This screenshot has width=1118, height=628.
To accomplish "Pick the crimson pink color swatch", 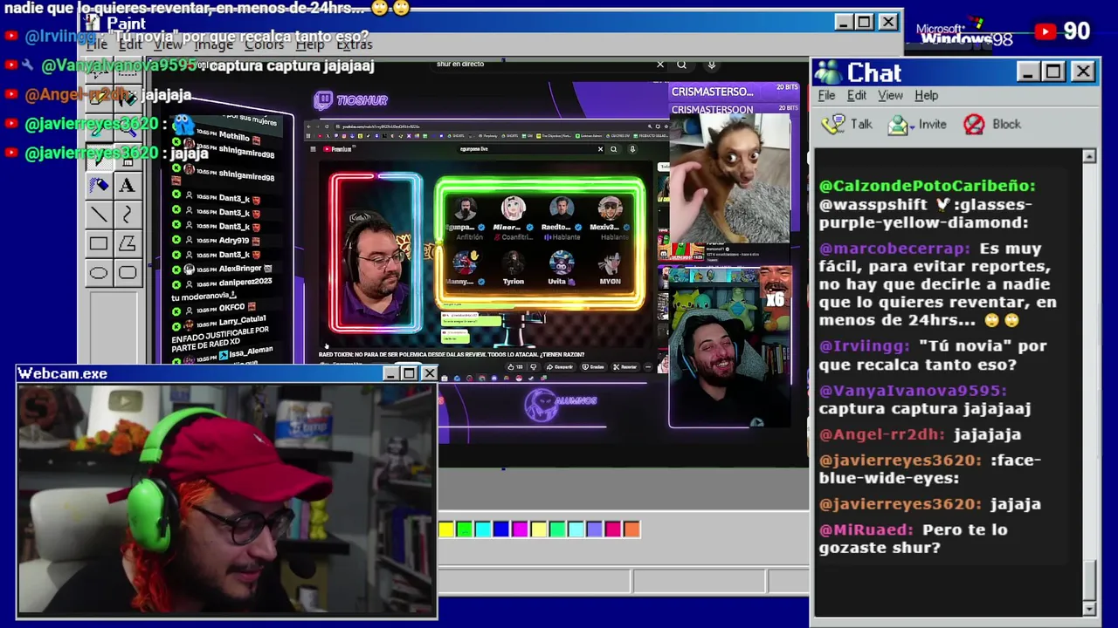I will [612, 529].
